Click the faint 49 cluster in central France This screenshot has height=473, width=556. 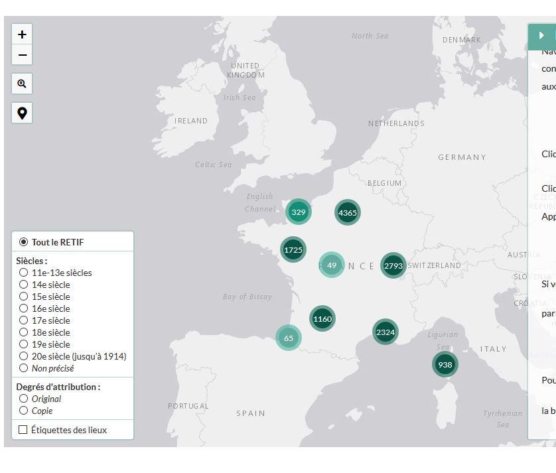(331, 265)
